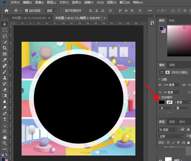Toggle the 自动选择 checkbox

coord(26,11)
